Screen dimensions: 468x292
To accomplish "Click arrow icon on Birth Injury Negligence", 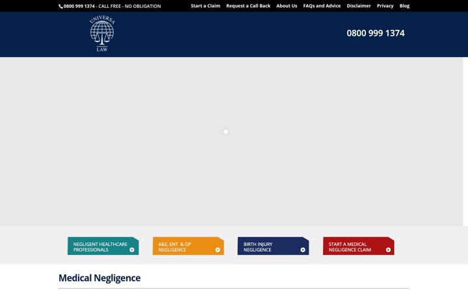I will (x=303, y=250).
